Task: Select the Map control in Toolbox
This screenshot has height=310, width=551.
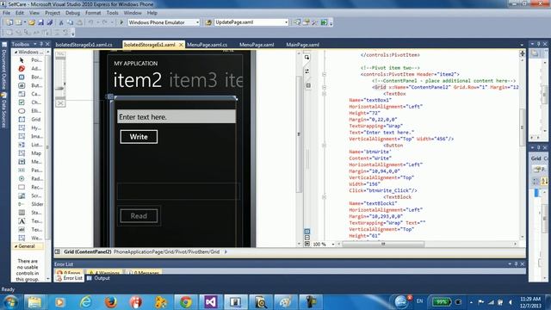Action: [31, 153]
